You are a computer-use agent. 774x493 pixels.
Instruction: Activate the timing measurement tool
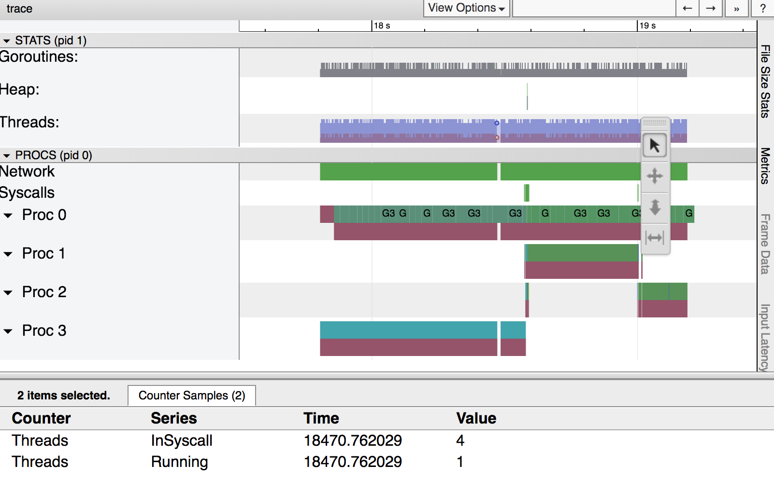655,238
